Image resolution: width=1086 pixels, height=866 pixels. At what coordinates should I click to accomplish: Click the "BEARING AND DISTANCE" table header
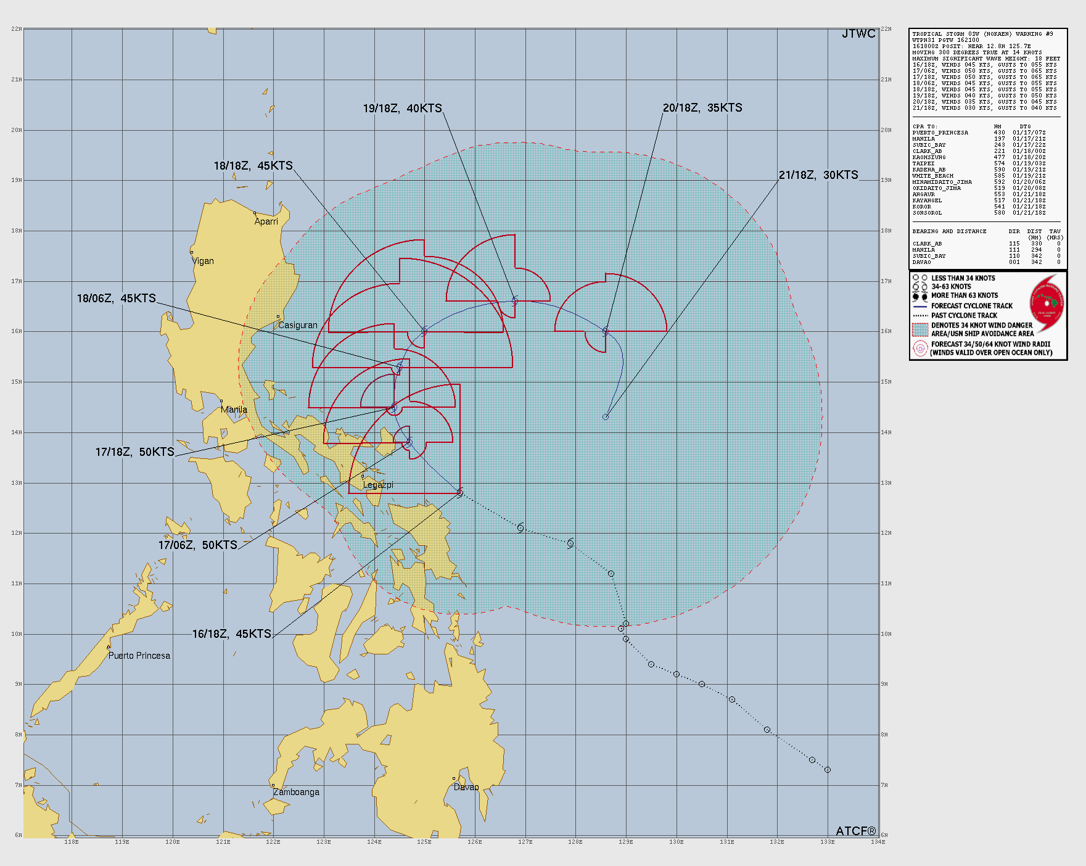[x=949, y=231]
